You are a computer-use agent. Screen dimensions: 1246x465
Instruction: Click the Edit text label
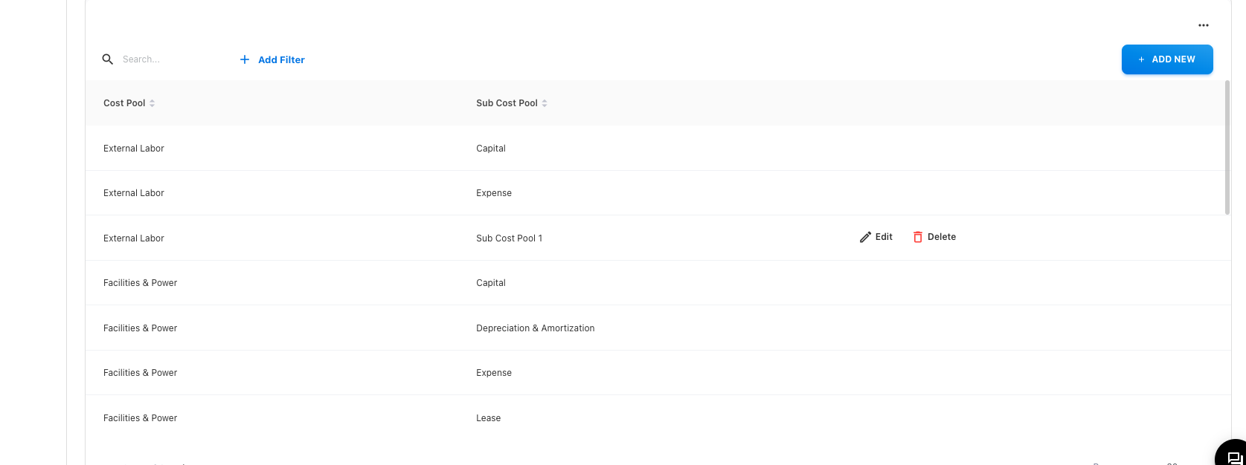click(884, 237)
